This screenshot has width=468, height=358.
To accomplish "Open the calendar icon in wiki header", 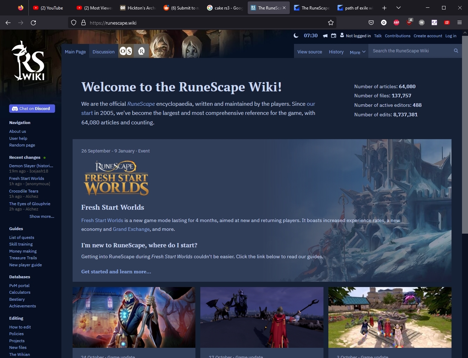I will [334, 35].
